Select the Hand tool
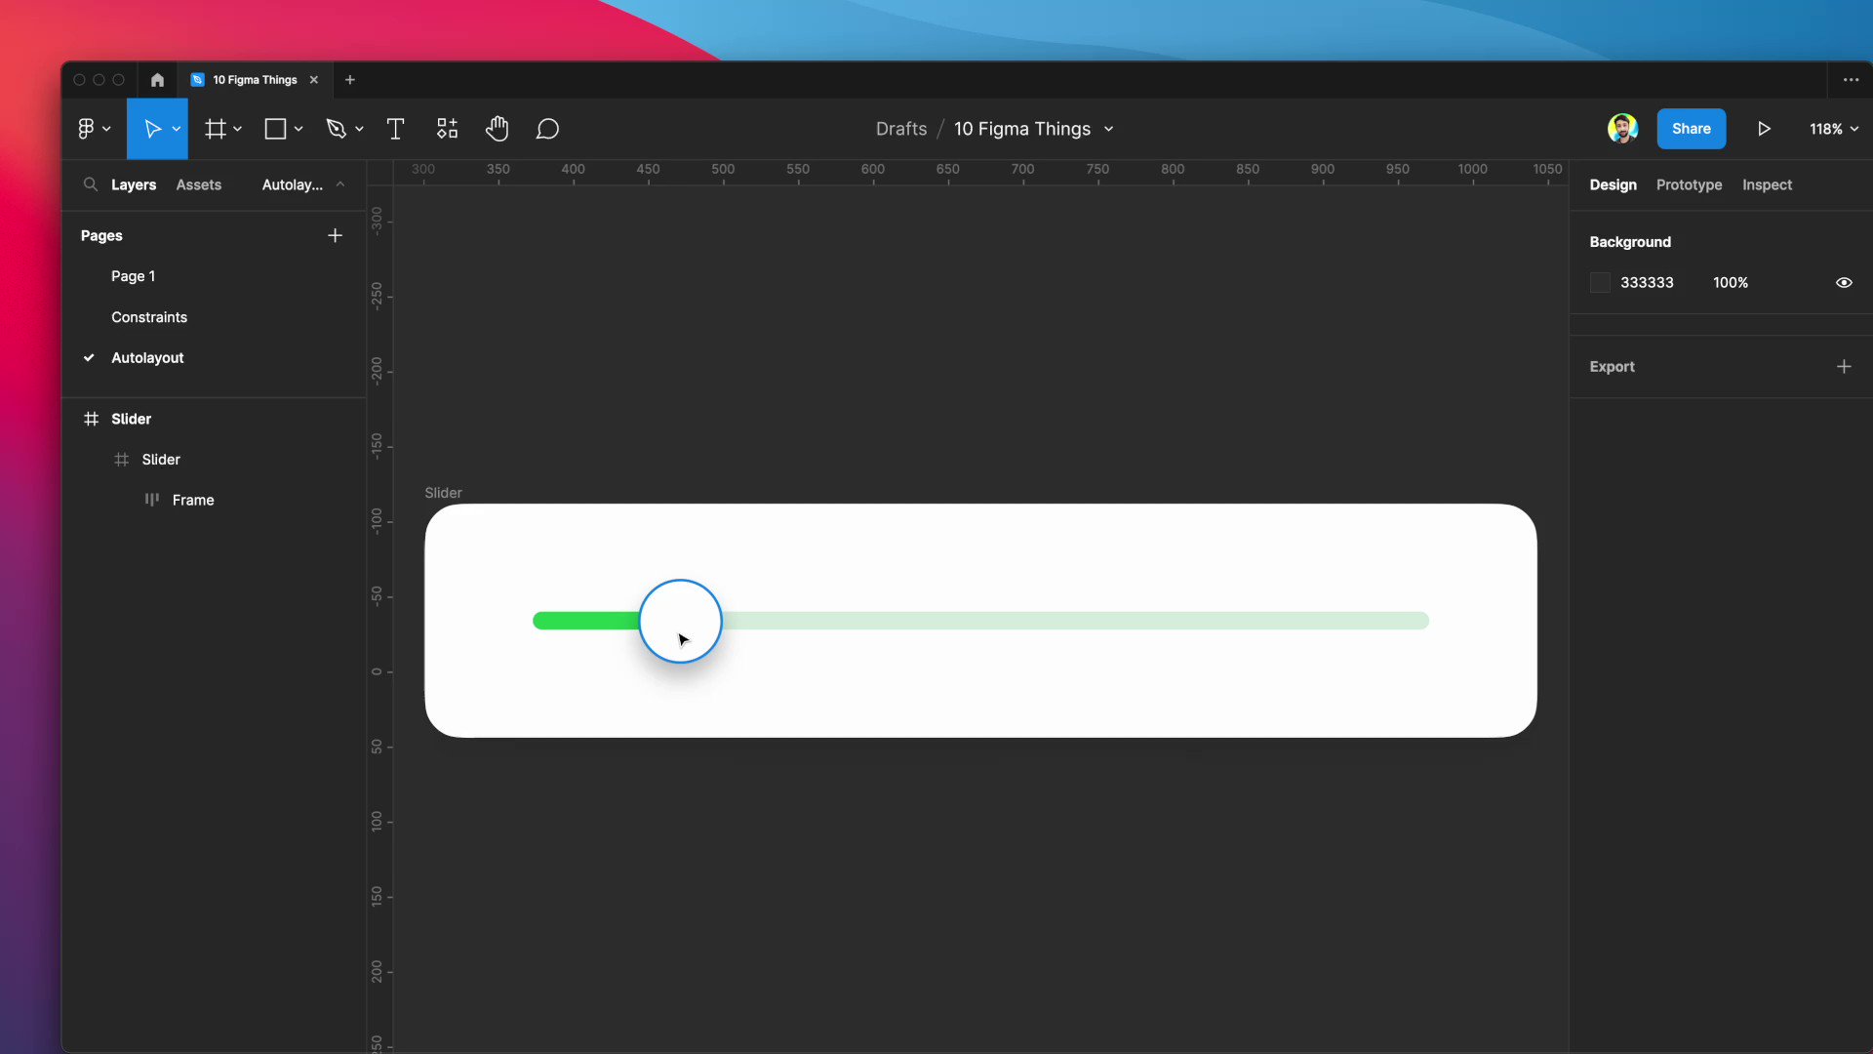Image resolution: width=1873 pixels, height=1054 pixels. pyautogui.click(x=497, y=129)
